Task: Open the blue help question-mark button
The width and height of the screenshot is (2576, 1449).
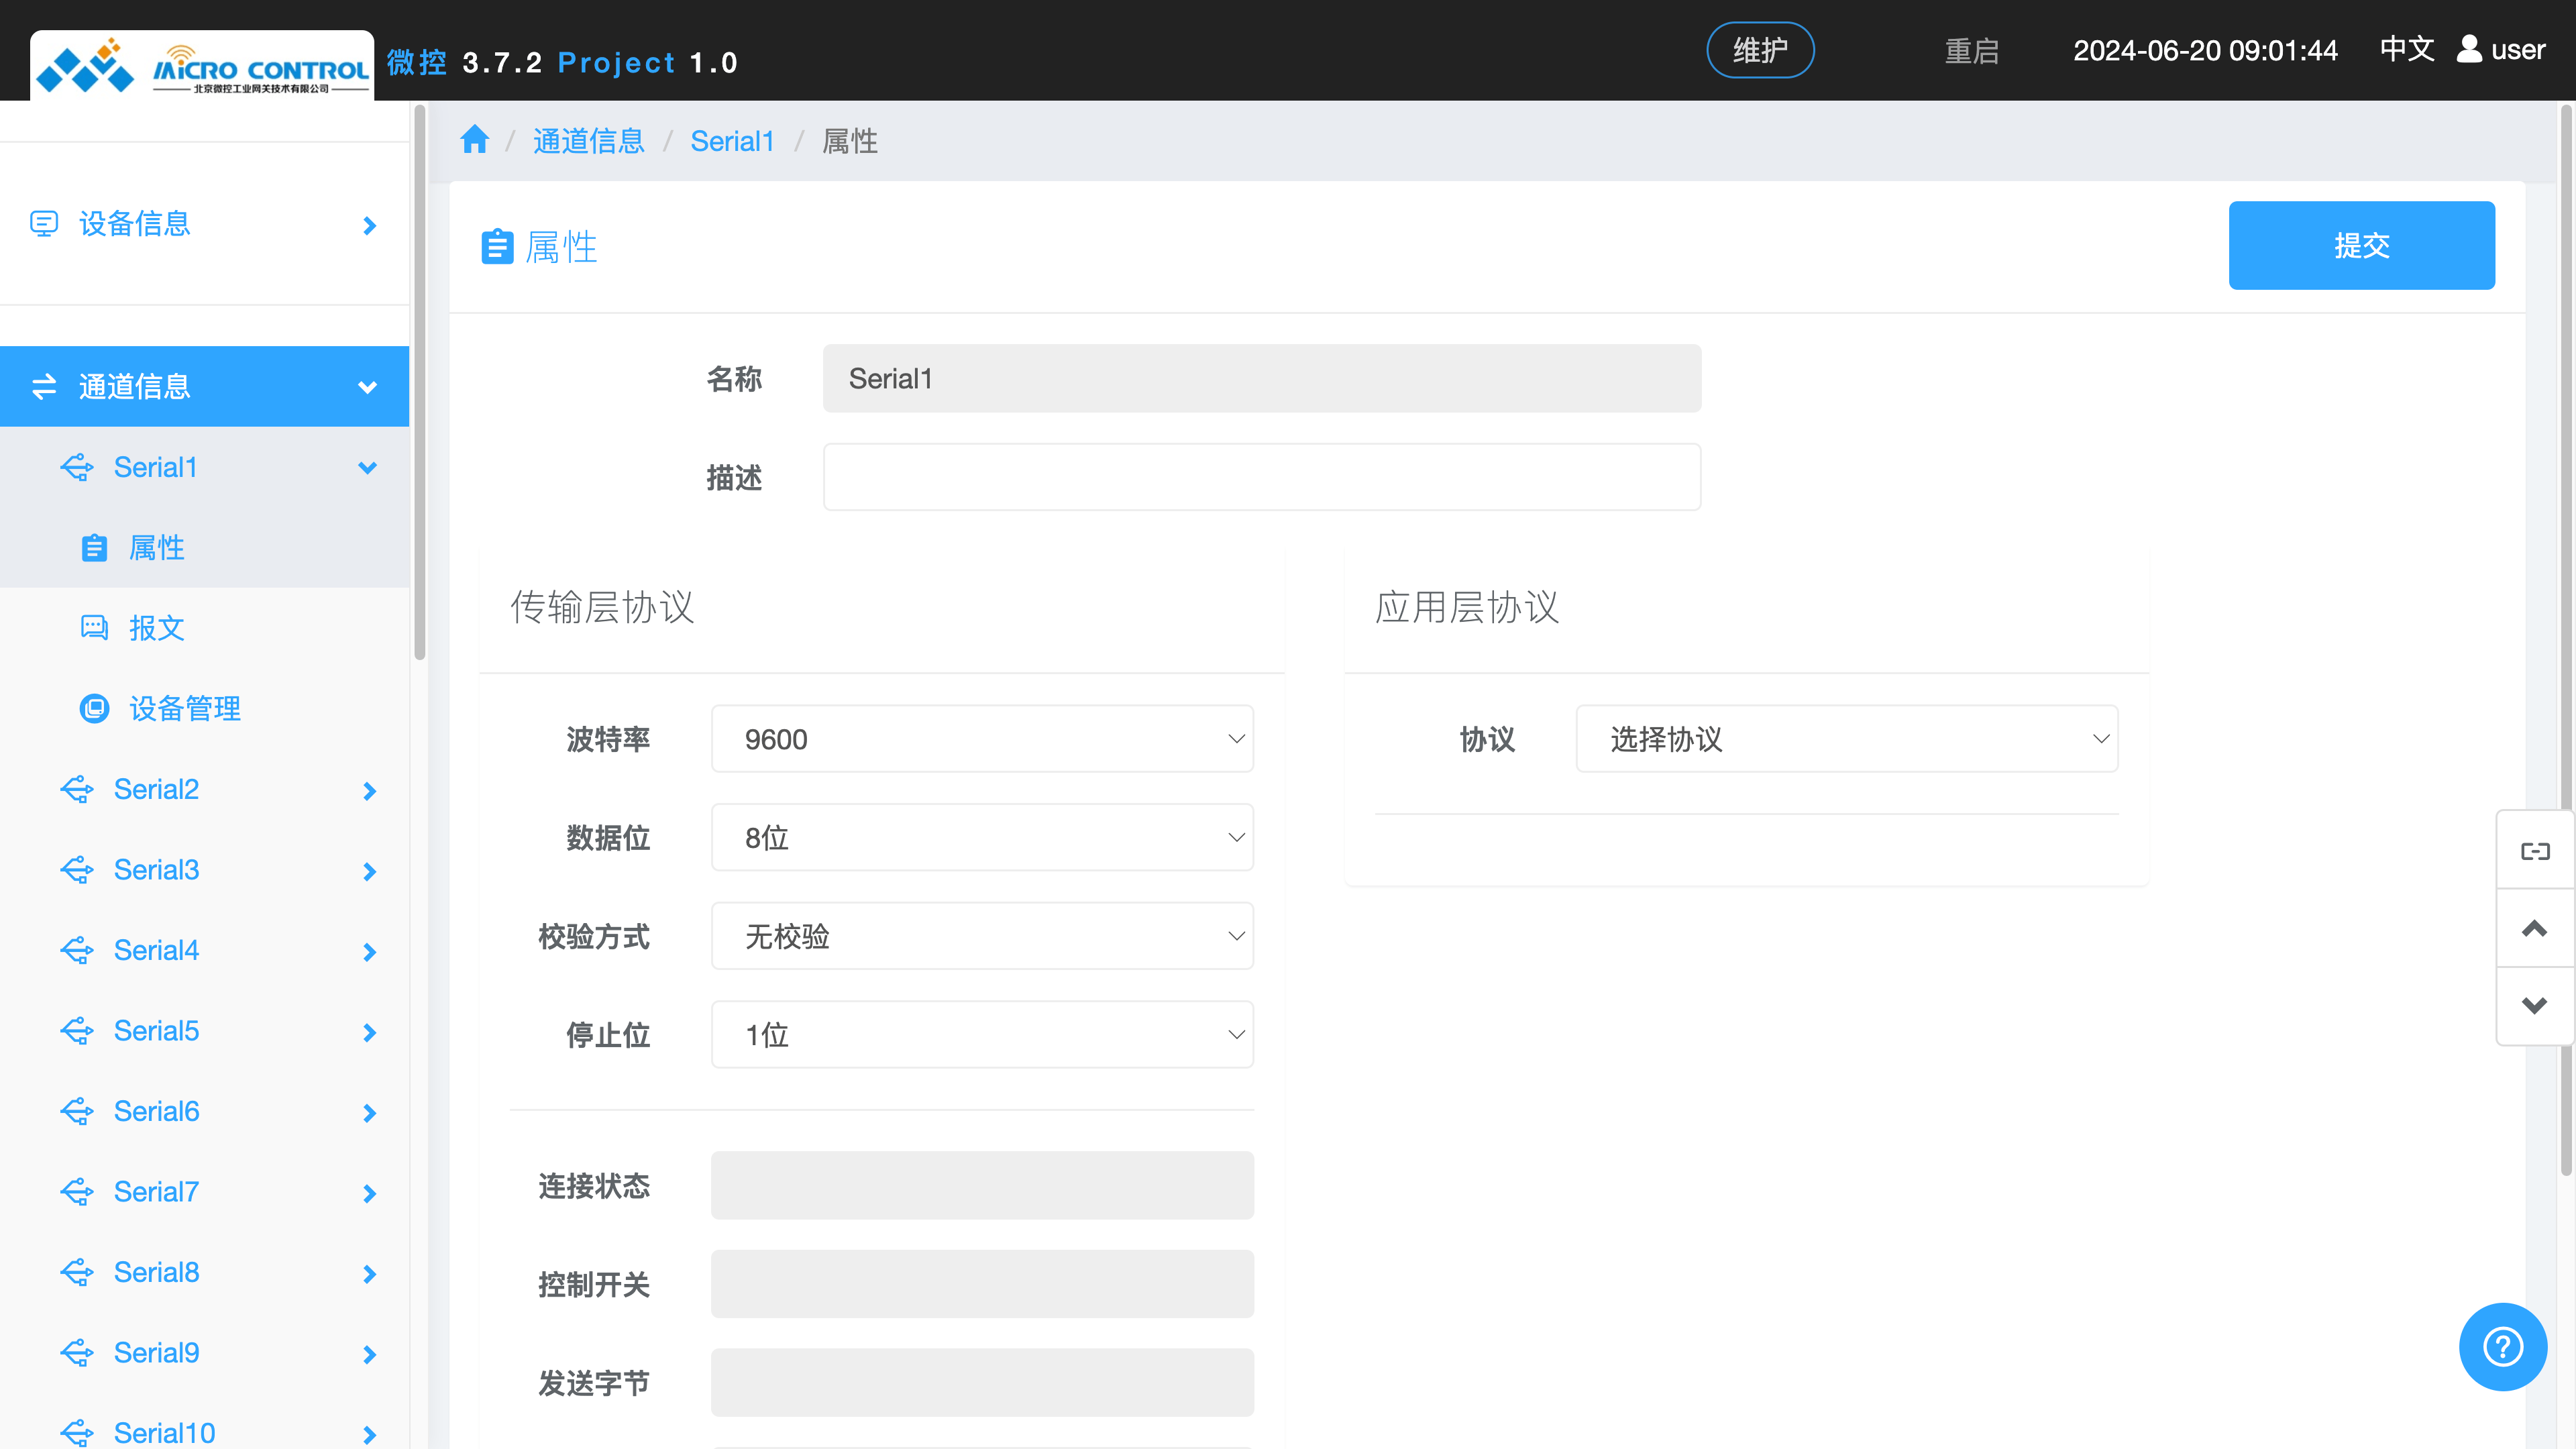Action: point(2502,1346)
